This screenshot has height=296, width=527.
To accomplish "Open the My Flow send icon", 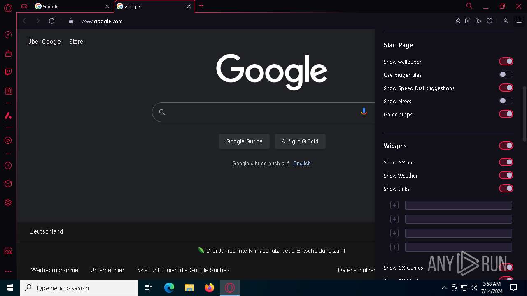I will click(479, 21).
